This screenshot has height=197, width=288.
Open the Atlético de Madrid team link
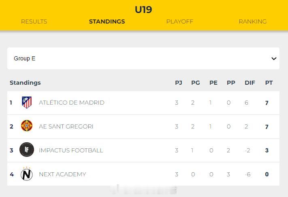coord(72,103)
